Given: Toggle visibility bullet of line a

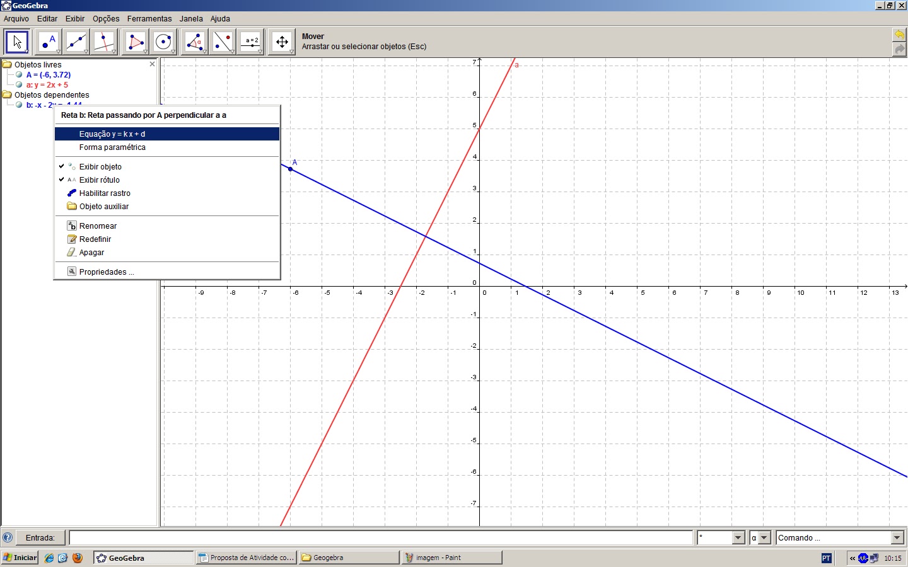Looking at the screenshot, I should [x=19, y=84].
